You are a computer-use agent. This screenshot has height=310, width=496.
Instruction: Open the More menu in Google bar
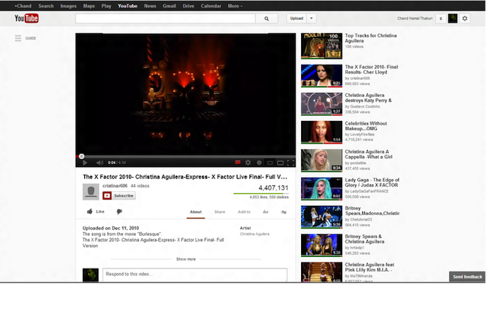click(x=235, y=6)
